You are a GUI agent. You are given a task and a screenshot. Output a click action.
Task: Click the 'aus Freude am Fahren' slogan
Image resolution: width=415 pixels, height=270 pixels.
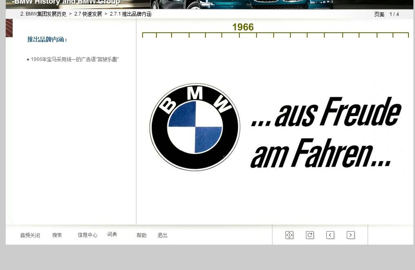326,133
